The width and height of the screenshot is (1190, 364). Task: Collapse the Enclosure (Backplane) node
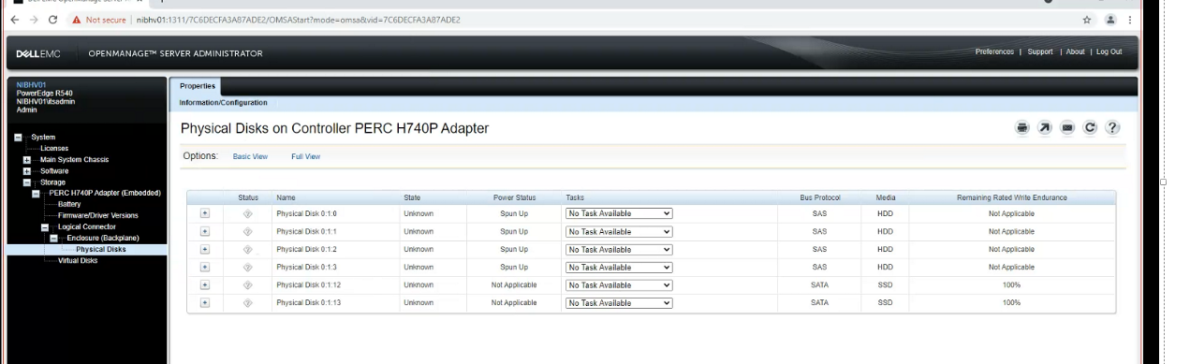point(54,239)
